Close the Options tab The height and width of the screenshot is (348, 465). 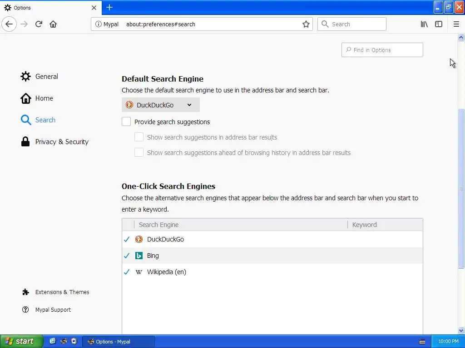(x=94, y=8)
